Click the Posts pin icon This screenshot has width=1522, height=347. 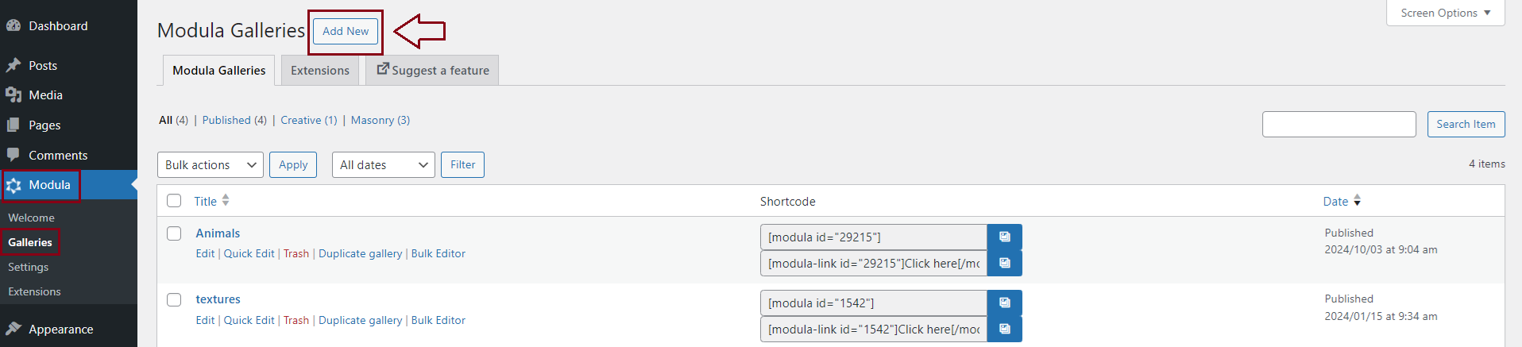point(13,65)
